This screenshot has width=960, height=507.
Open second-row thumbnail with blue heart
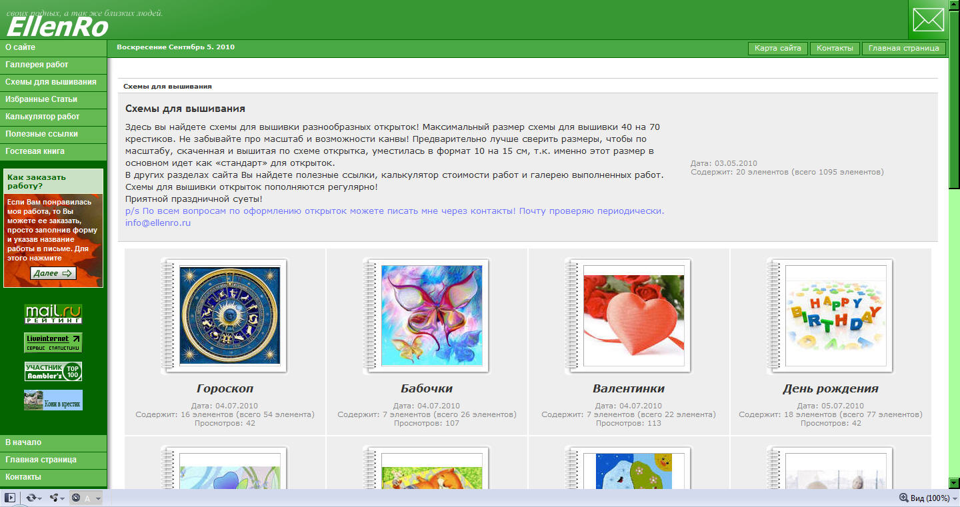pos(230,472)
